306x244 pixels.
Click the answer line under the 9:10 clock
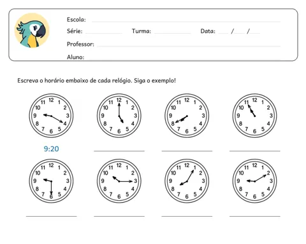click(255, 216)
